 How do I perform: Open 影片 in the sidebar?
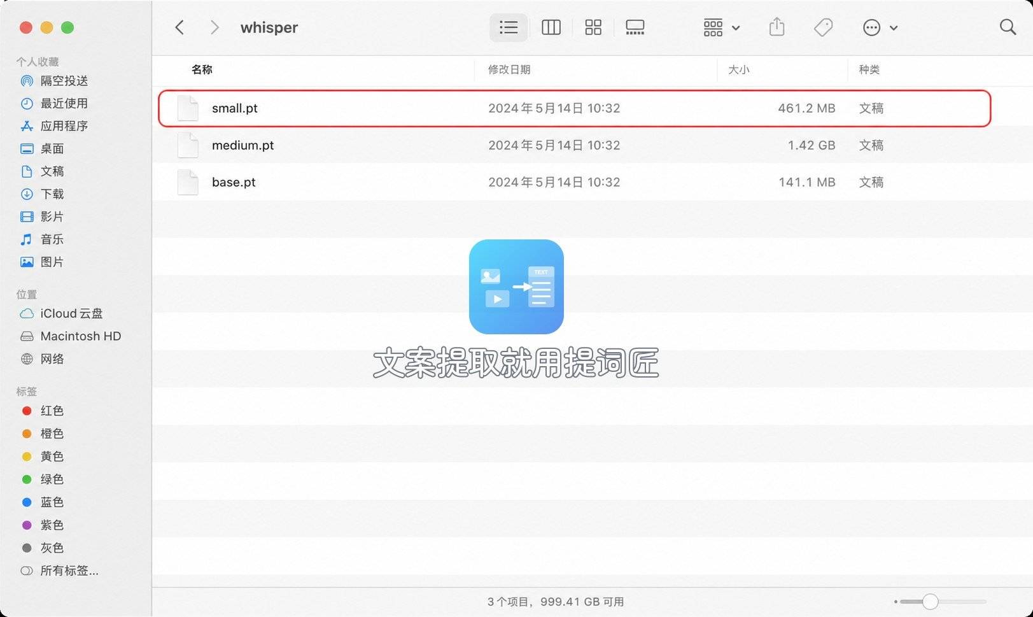tap(52, 216)
